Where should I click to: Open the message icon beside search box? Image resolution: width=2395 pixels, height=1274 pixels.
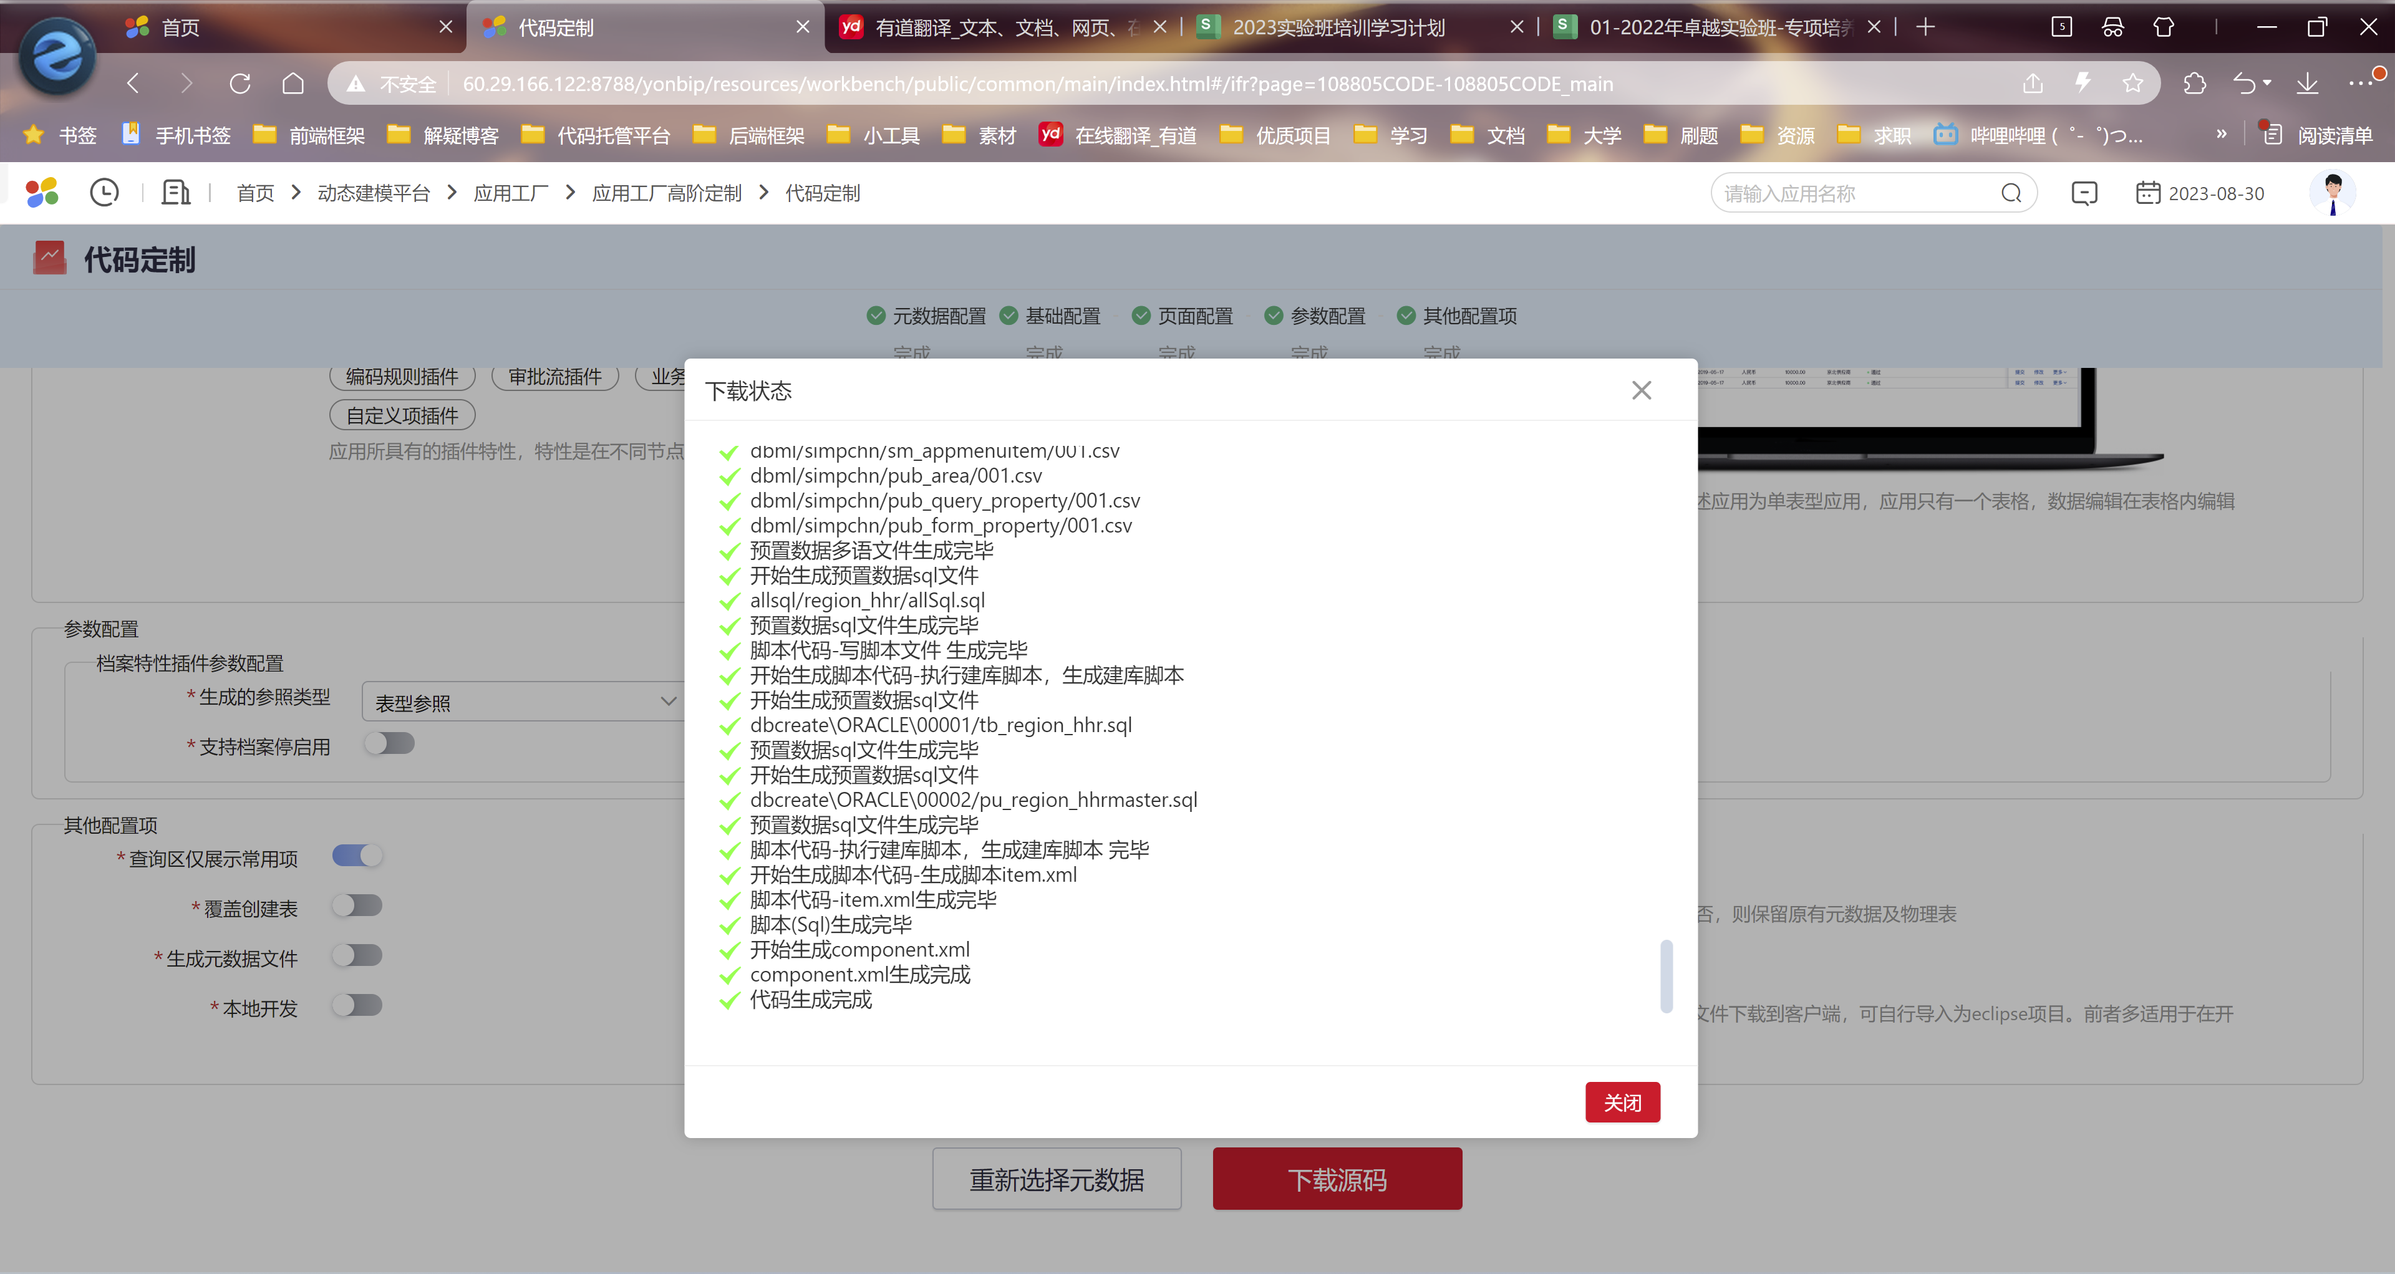(2084, 193)
